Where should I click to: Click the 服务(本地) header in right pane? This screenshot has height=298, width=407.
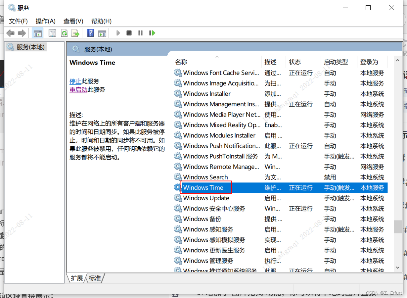pos(98,49)
